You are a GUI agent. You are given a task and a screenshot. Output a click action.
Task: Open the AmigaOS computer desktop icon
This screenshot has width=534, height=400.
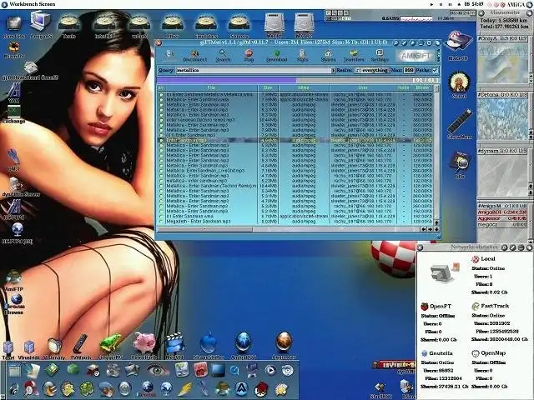click(x=41, y=24)
